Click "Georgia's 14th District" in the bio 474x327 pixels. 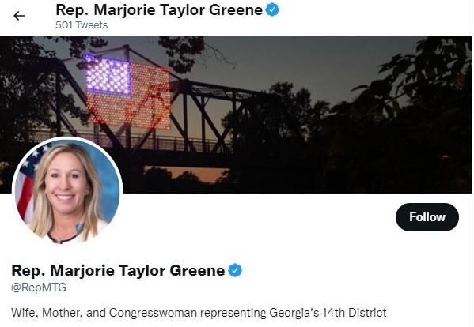328,313
